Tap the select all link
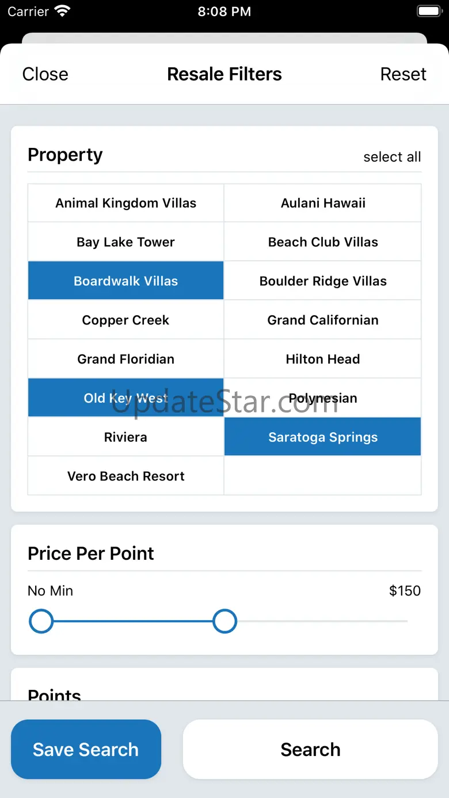 pyautogui.click(x=392, y=157)
